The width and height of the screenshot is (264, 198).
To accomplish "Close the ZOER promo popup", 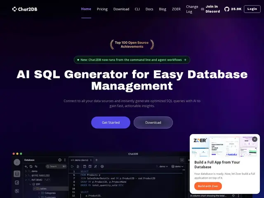I will coord(255,139).
